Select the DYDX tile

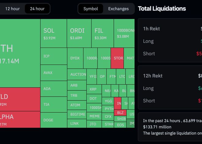click(75, 58)
